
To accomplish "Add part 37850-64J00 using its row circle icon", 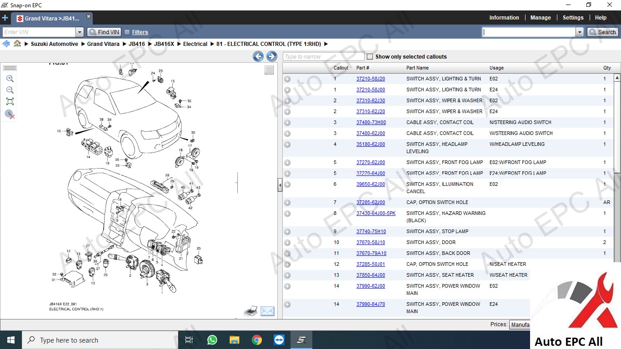I will point(287,275).
